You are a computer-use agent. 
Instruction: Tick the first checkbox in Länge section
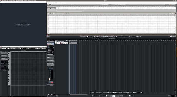point(7,61)
